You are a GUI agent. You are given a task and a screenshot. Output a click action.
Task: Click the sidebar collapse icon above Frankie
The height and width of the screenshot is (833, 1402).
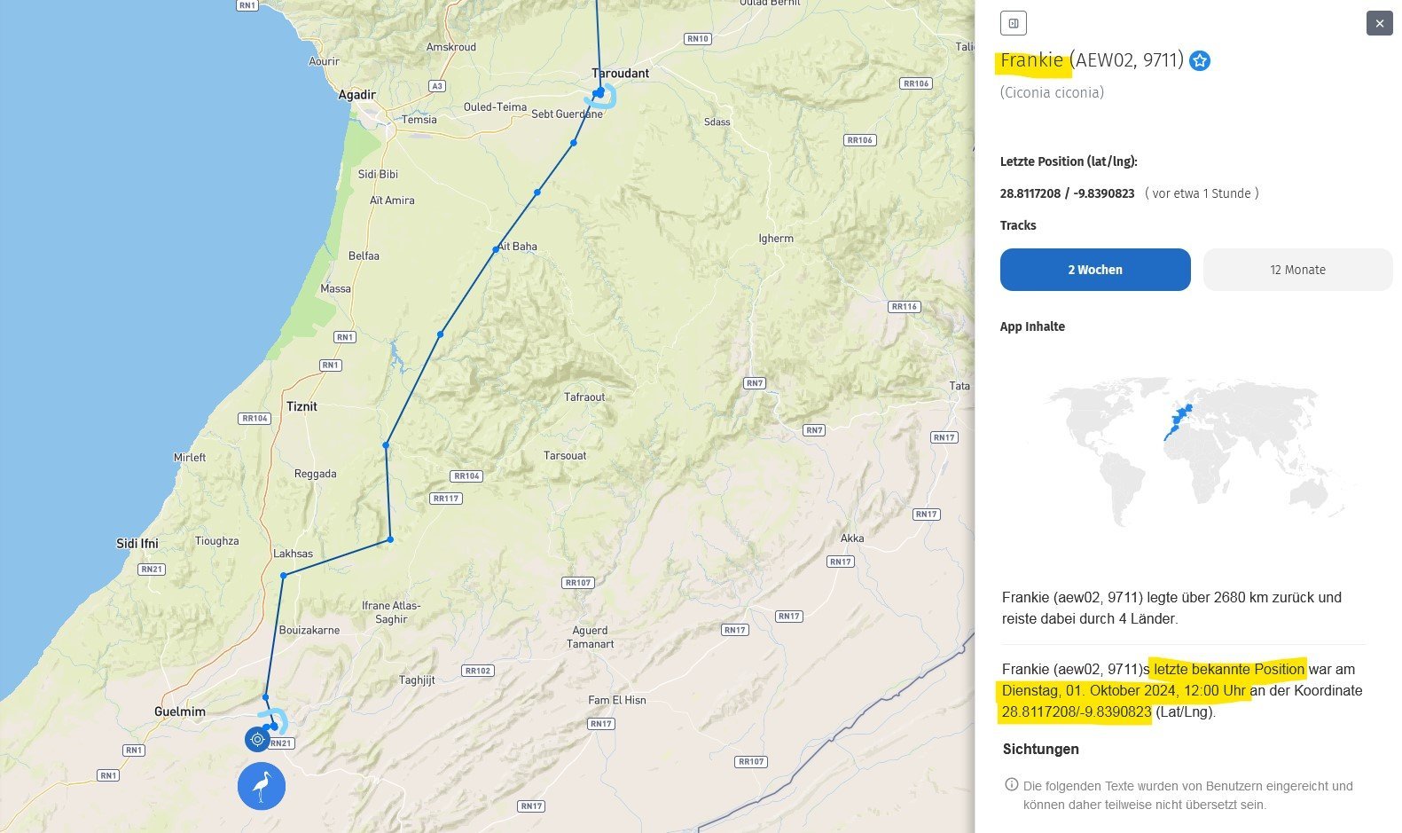click(1013, 23)
